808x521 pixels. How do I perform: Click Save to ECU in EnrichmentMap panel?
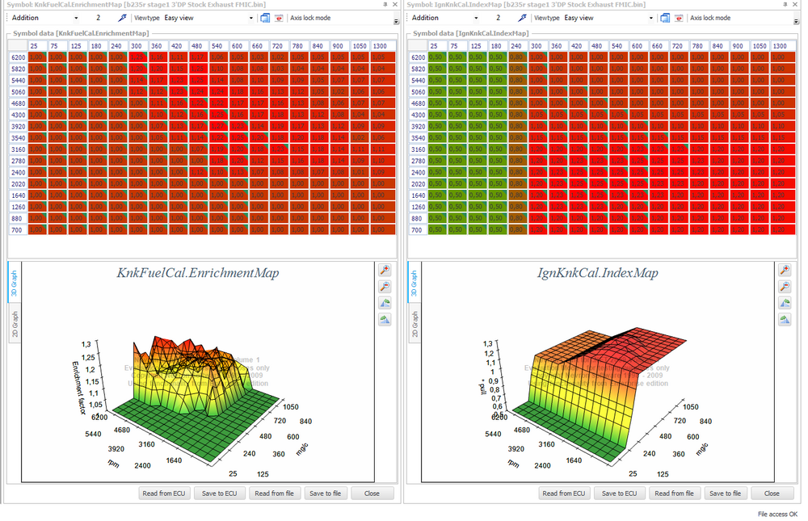point(220,494)
